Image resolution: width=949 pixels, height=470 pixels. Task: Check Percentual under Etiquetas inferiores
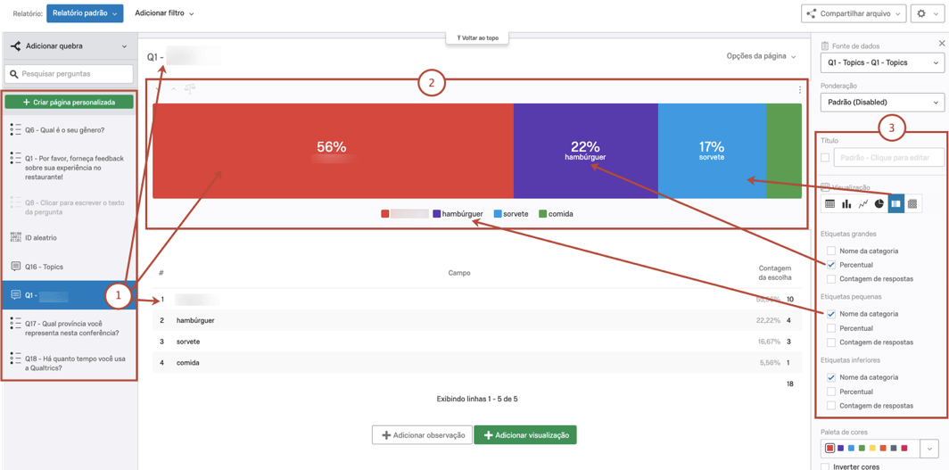[831, 392]
